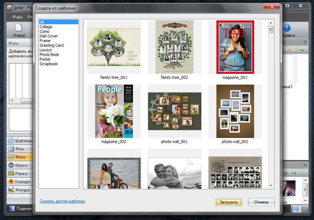This screenshot has height=220, width=314.
Task: Select the Scrapbook category in list
Action: pos(48,64)
